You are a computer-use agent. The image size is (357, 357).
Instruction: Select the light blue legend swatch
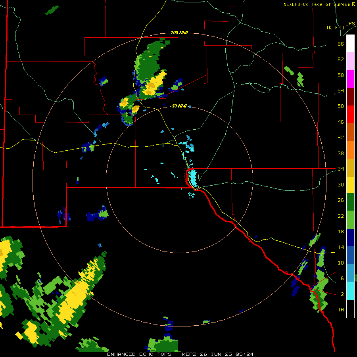[350, 273]
